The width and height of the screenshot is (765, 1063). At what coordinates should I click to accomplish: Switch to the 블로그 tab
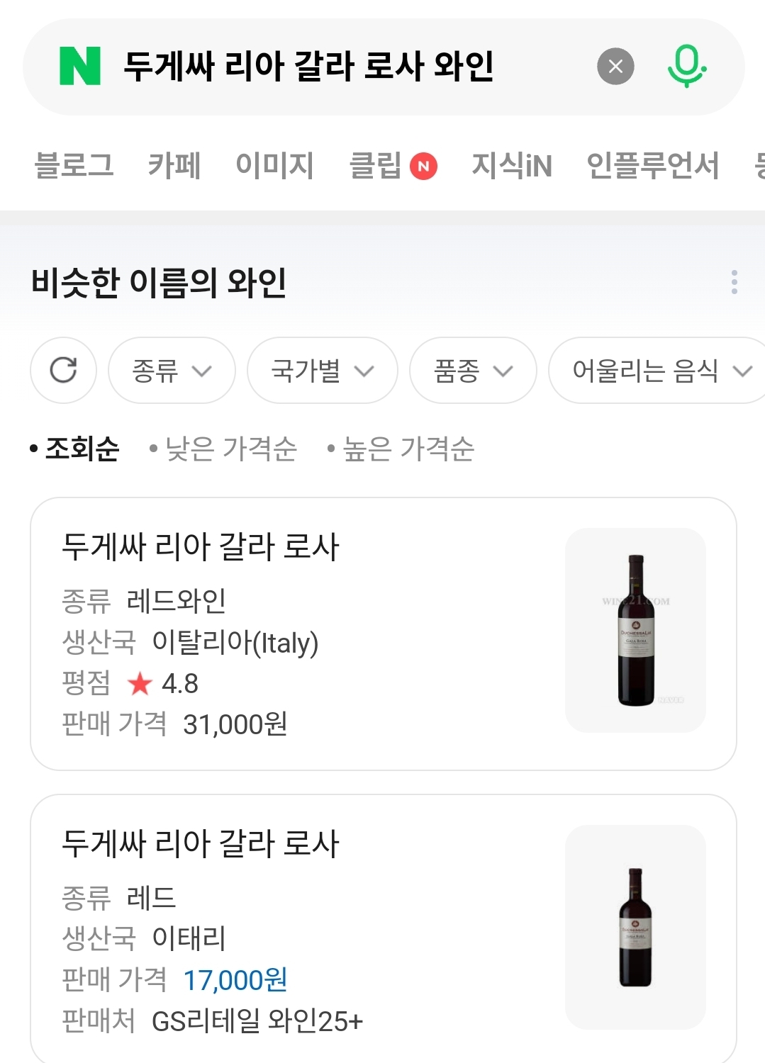click(x=74, y=166)
